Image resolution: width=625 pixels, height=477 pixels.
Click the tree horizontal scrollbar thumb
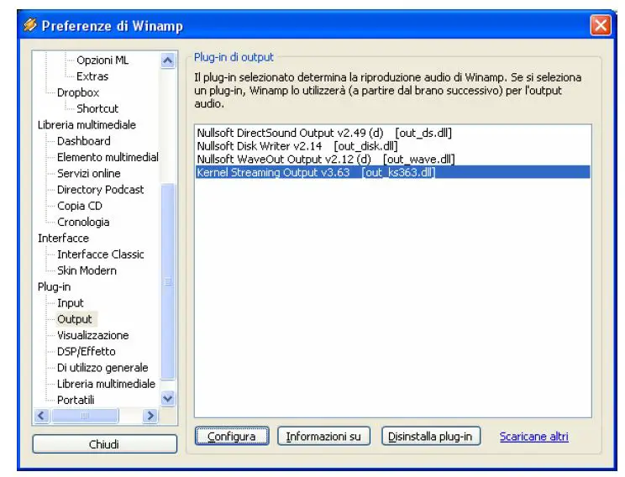pos(85,416)
